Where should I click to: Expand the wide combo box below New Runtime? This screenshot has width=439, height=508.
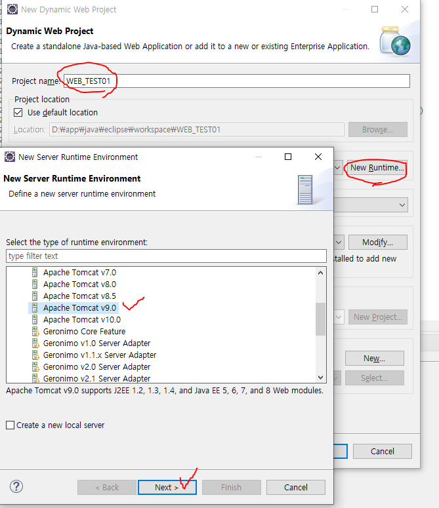pyautogui.click(x=371, y=205)
